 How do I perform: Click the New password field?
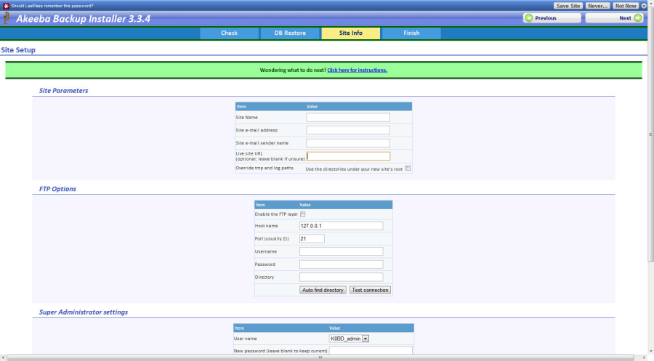[371, 351]
